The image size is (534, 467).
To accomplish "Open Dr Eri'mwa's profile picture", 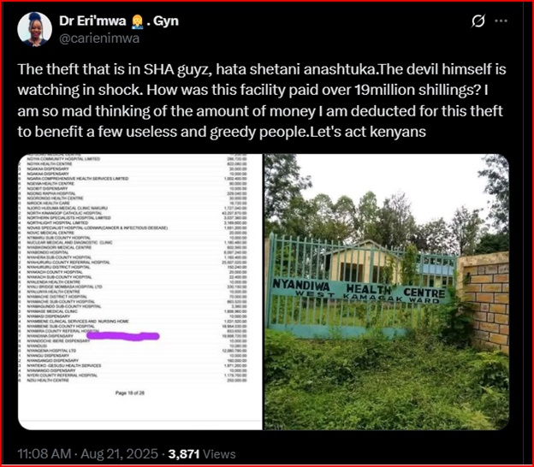I will click(35, 29).
